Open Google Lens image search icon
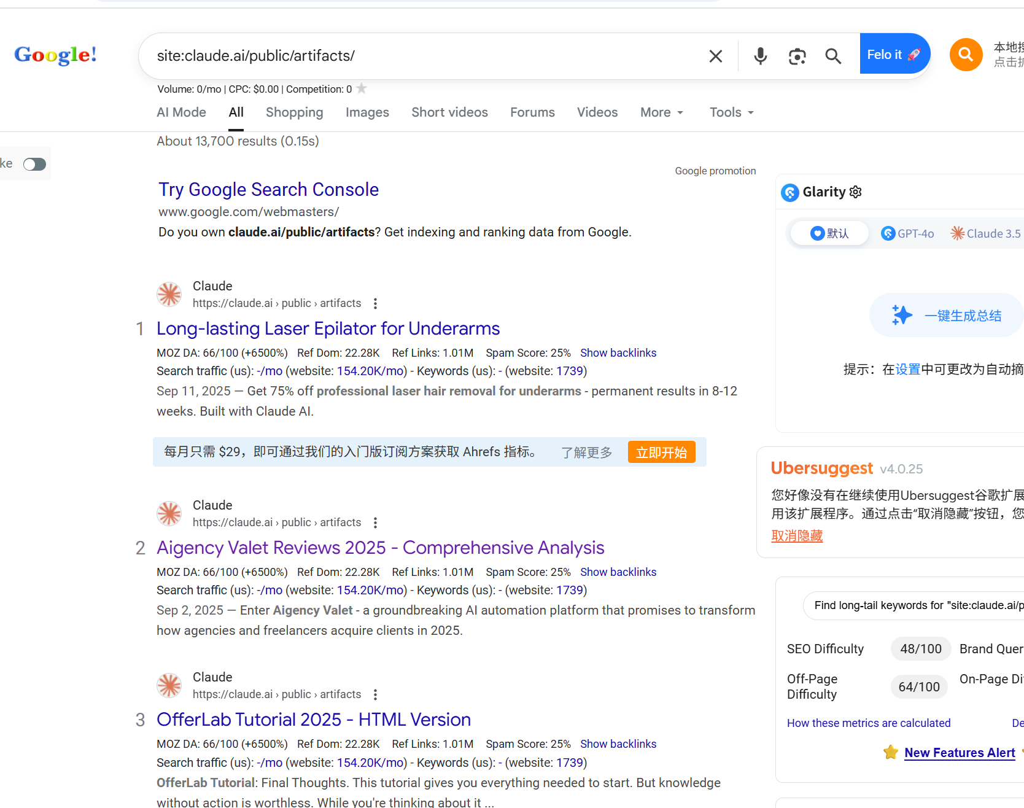This screenshot has width=1024, height=808. click(x=797, y=56)
